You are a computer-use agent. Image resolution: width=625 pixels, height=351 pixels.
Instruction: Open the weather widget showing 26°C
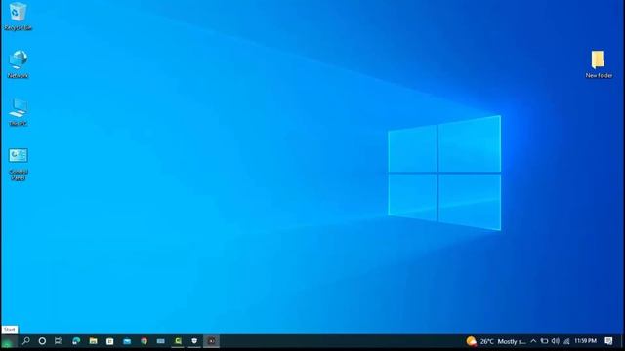(x=497, y=341)
